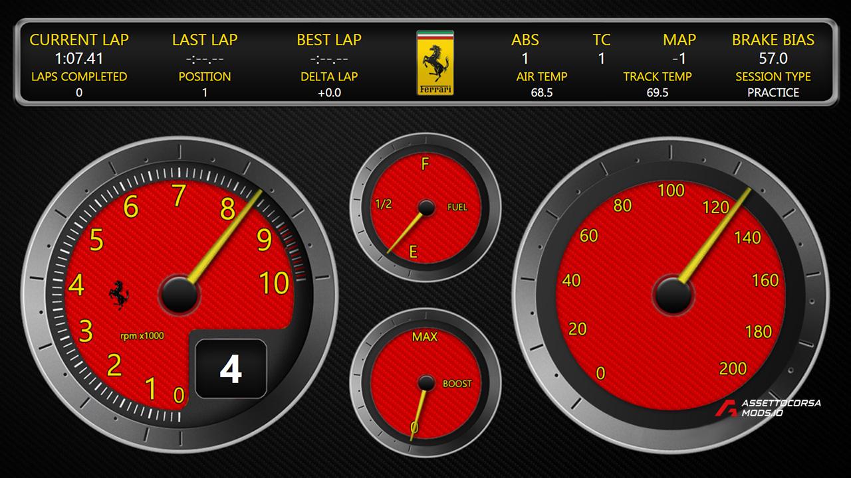Click the prancing horse on tachometer
851x478 pixels.
tap(120, 295)
